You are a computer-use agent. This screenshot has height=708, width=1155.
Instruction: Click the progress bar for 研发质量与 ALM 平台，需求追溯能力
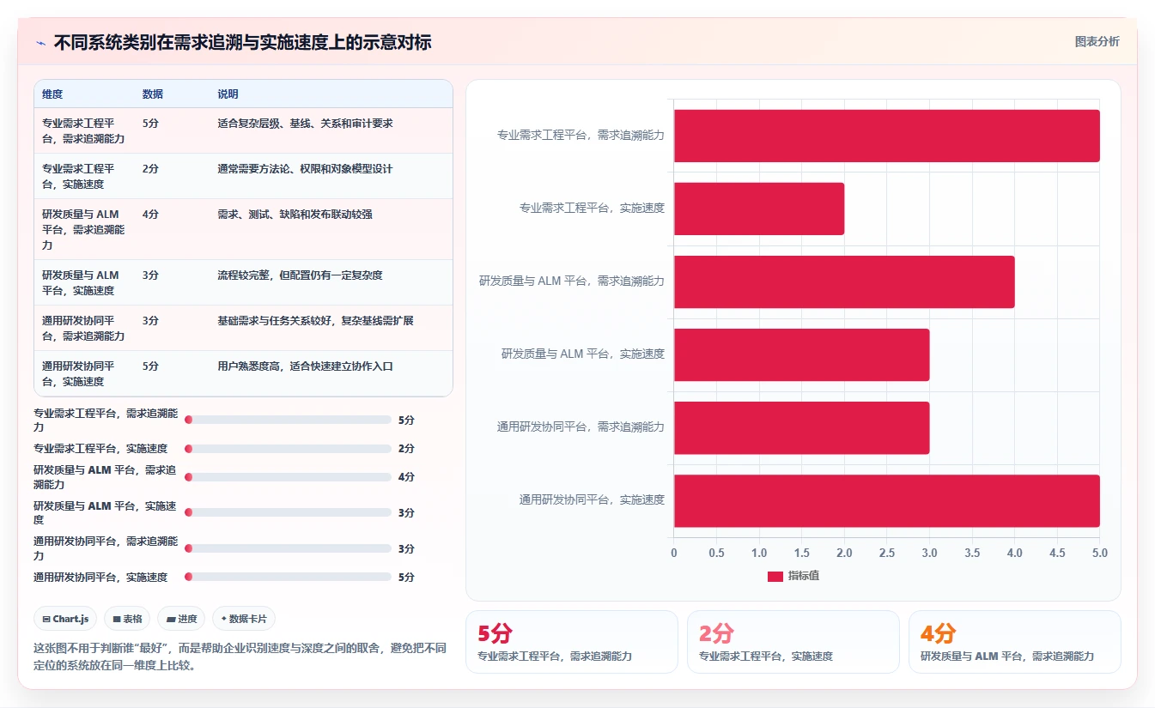pyautogui.click(x=288, y=476)
